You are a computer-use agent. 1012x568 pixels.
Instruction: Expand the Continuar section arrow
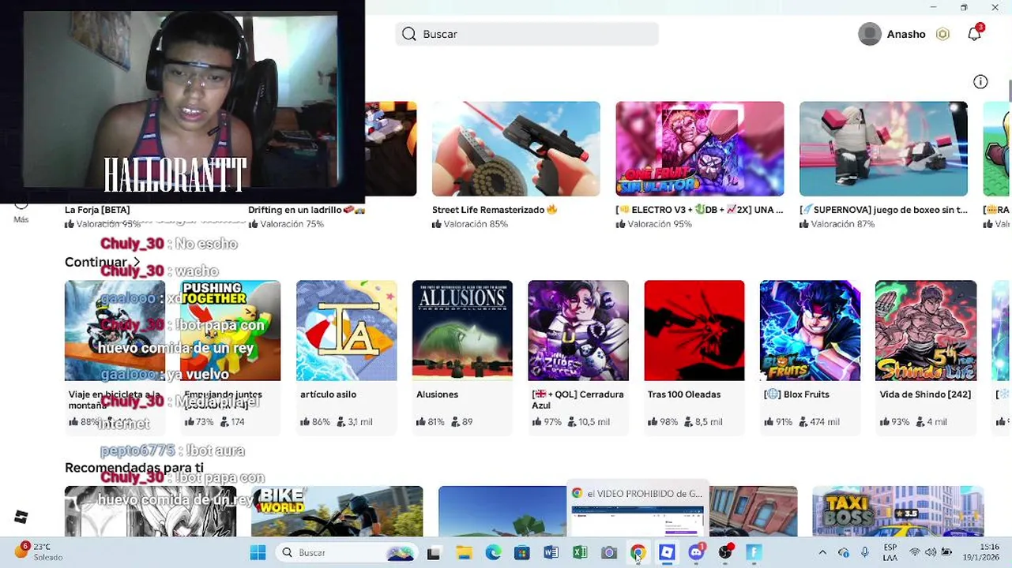[x=137, y=262]
